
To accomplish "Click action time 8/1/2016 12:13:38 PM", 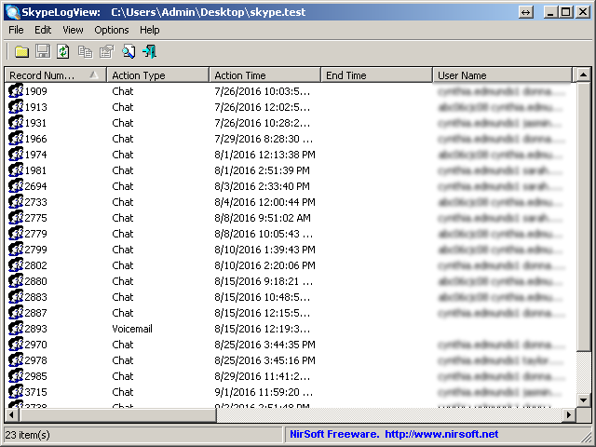I will tap(264, 155).
